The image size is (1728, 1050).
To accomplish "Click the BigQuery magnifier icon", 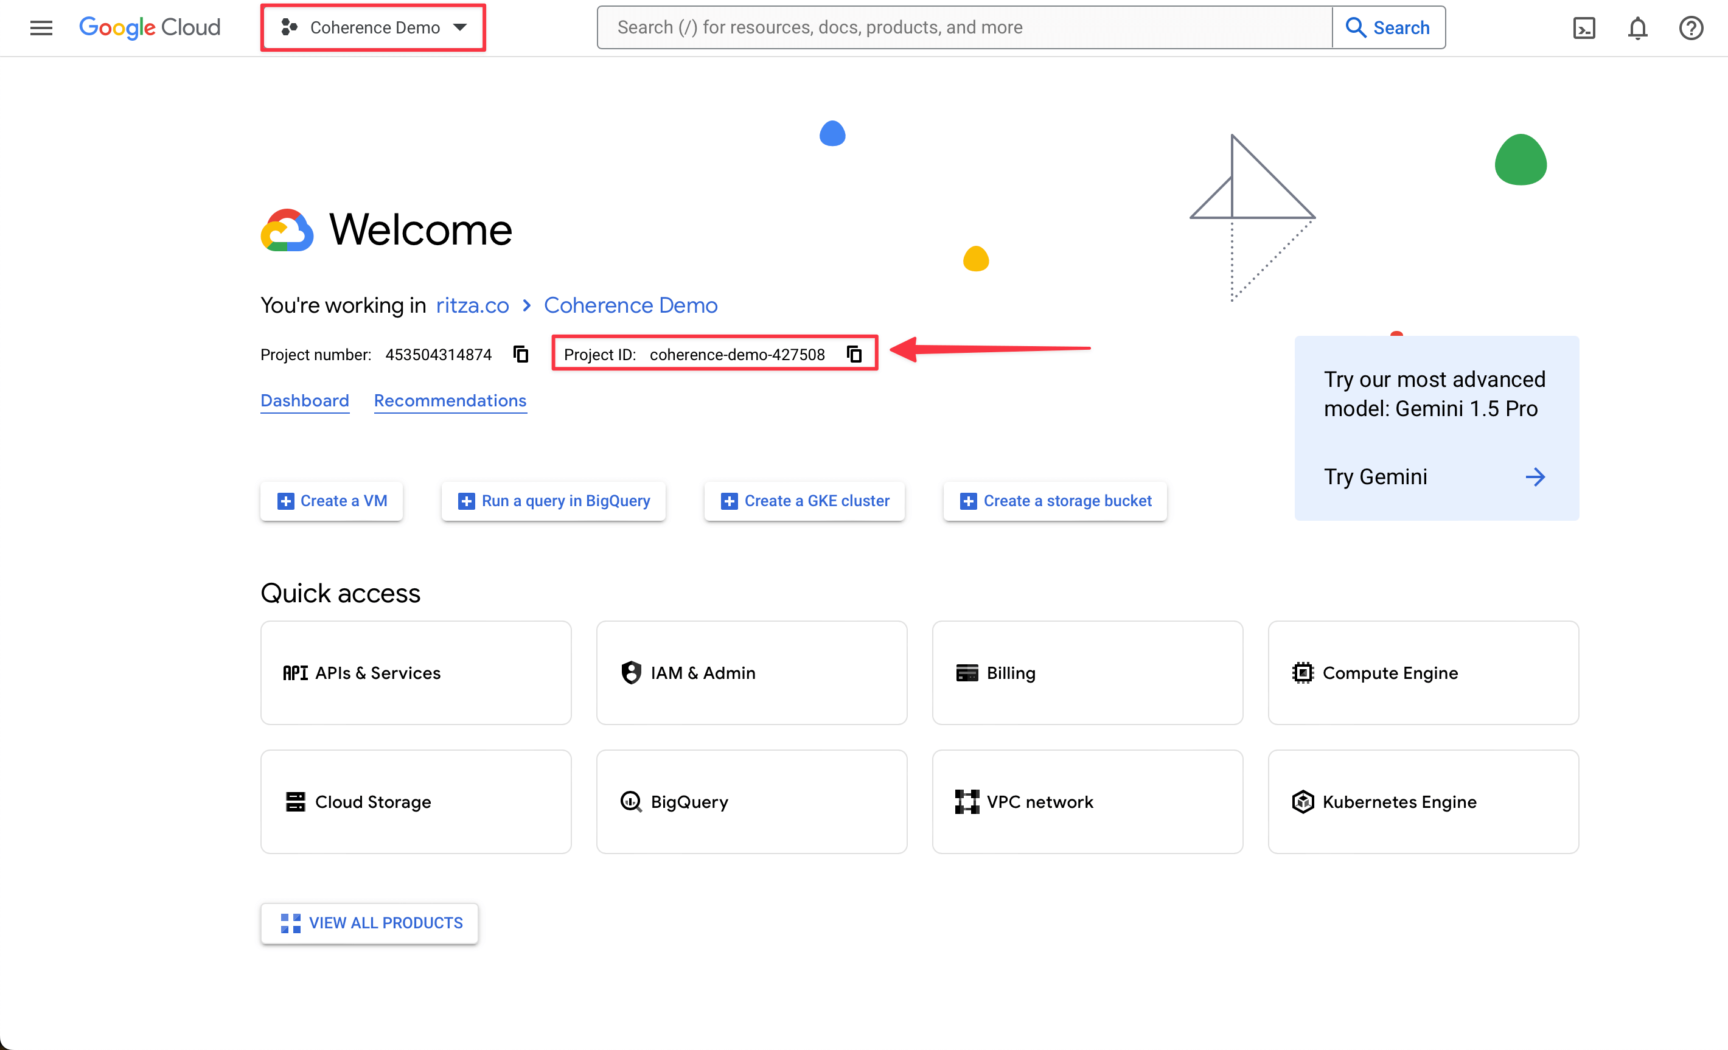I will pos(631,802).
